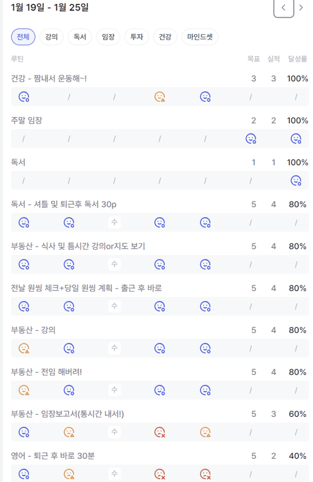Open the 독서 category filter
The height and width of the screenshot is (482, 313).
(80, 37)
